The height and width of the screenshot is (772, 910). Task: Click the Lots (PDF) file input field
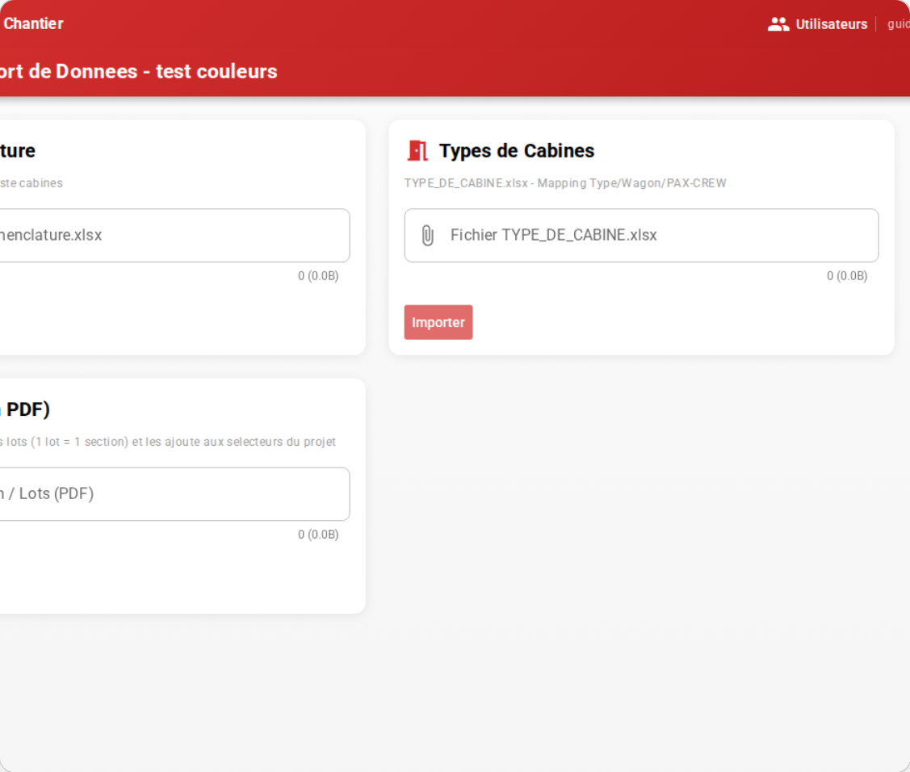(174, 494)
